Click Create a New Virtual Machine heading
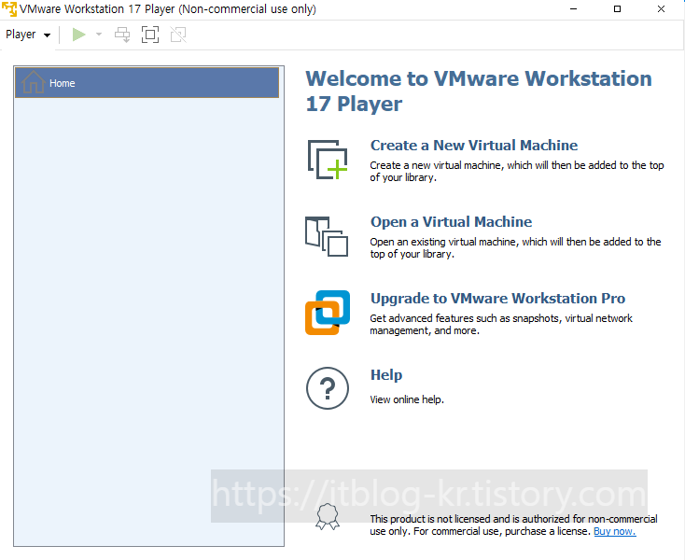Screen dimensions: 685x560 [x=474, y=145]
